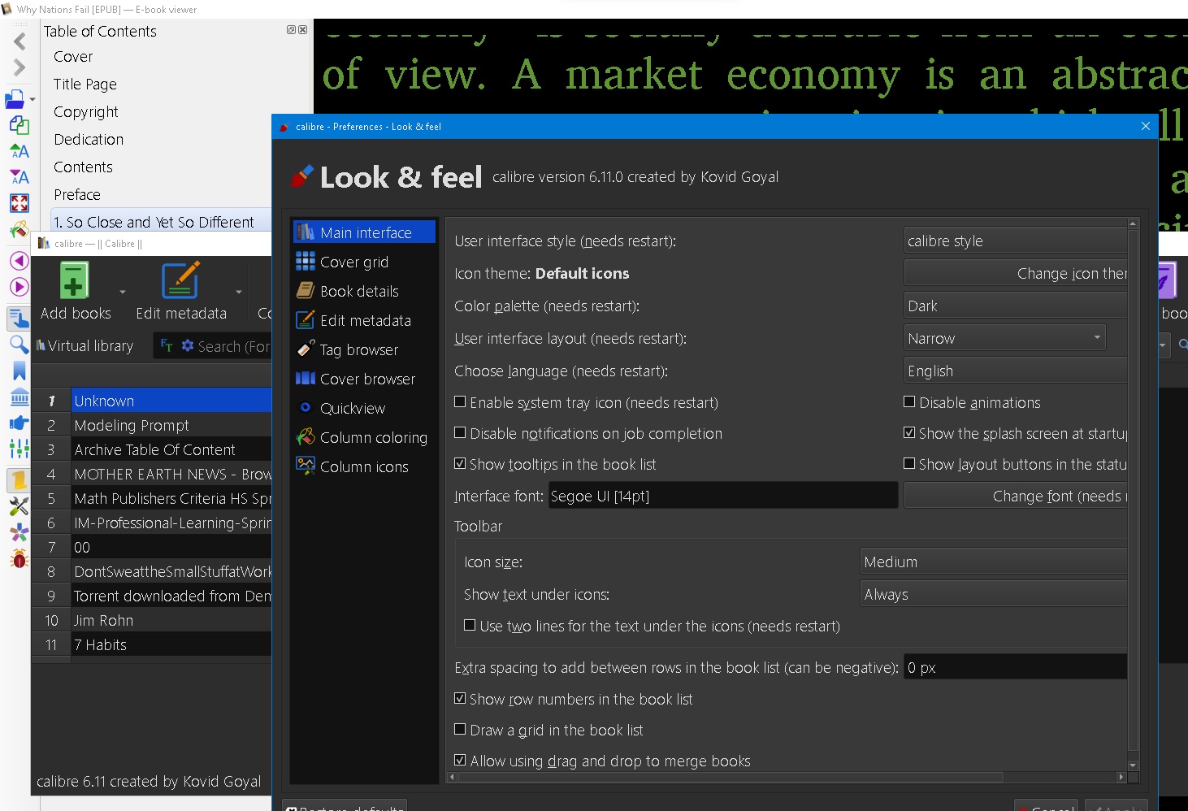Viewport: 1188px width, 811px height.
Task: Open the Column icons section
Action: coord(364,466)
